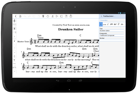
Task: Open the piano keyboard input icon
Action: tap(66, 16)
